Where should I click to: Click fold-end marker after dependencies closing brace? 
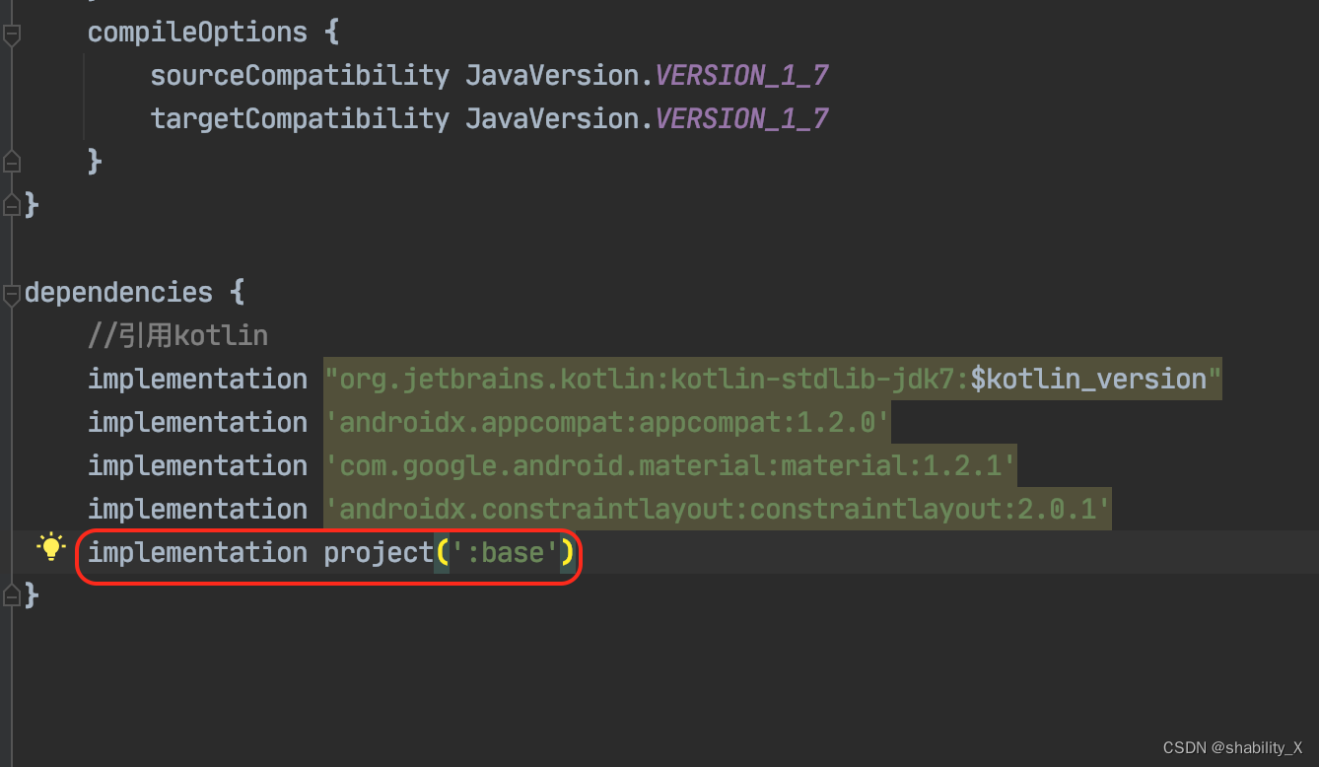point(11,594)
